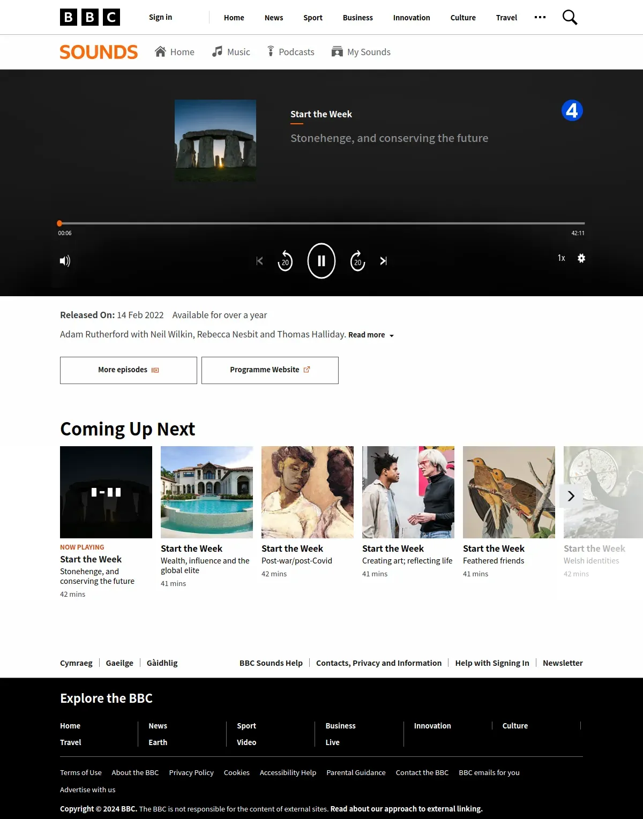Open player settings gear icon
643x819 pixels.
click(581, 258)
